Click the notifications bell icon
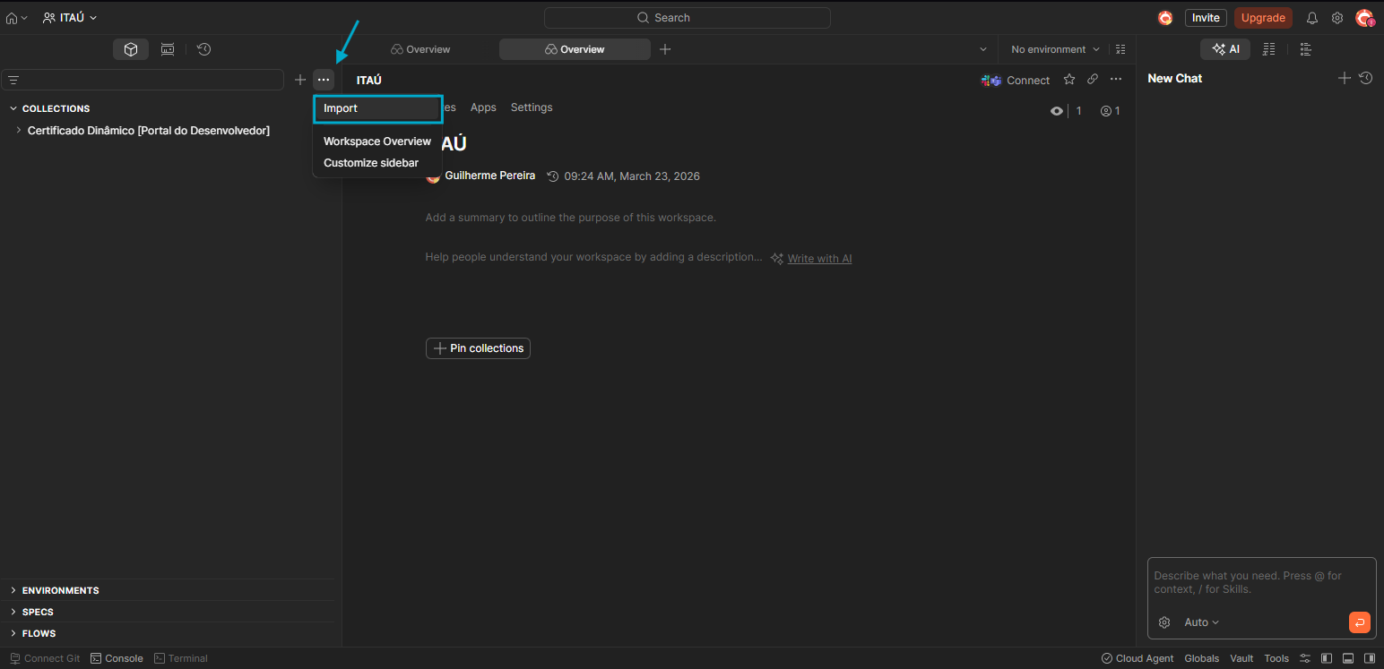The image size is (1384, 669). coord(1311,18)
